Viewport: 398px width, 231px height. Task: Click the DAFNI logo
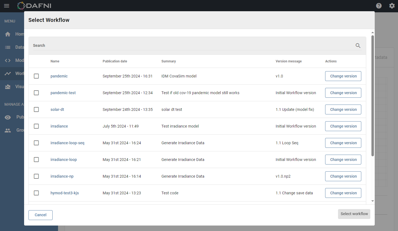click(x=34, y=5)
